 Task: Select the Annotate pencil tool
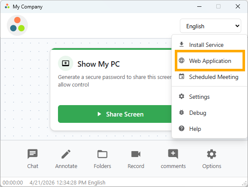(66, 154)
